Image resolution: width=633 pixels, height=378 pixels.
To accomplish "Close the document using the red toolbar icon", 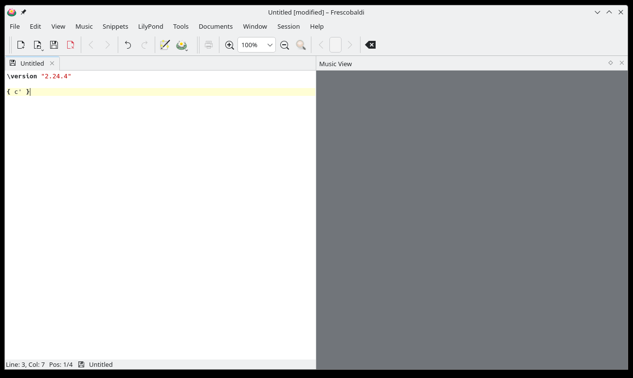I will coord(71,45).
